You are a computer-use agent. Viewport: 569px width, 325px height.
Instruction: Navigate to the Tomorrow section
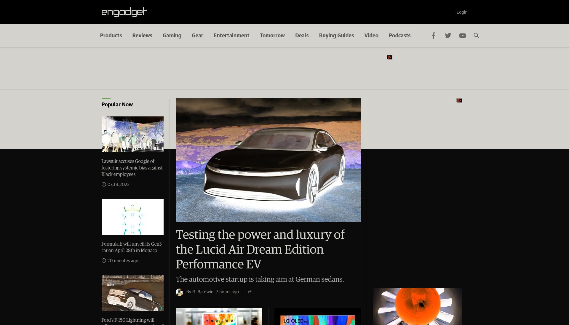point(272,36)
